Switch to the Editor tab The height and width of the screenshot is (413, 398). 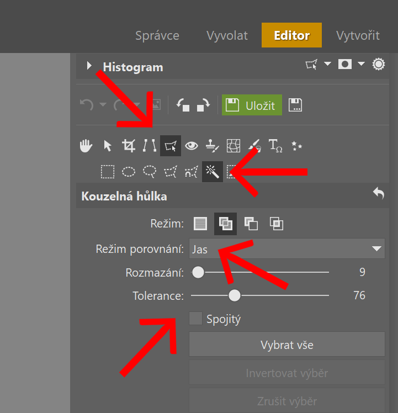[291, 35]
